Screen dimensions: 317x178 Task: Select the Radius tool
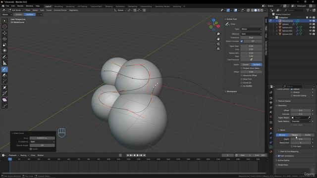(4, 88)
